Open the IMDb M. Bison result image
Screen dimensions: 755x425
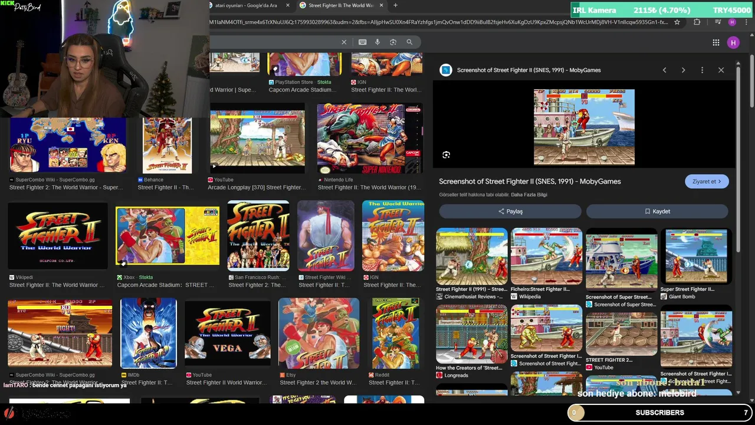point(148,333)
